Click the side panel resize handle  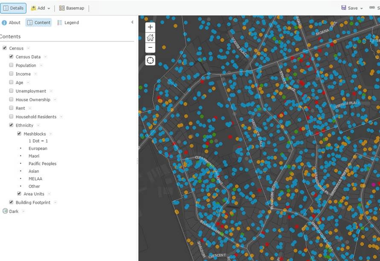(137, 161)
